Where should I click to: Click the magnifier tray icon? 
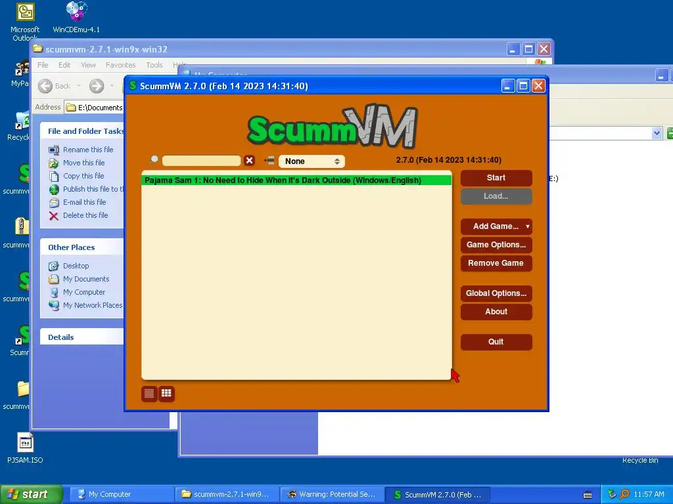coord(624,495)
